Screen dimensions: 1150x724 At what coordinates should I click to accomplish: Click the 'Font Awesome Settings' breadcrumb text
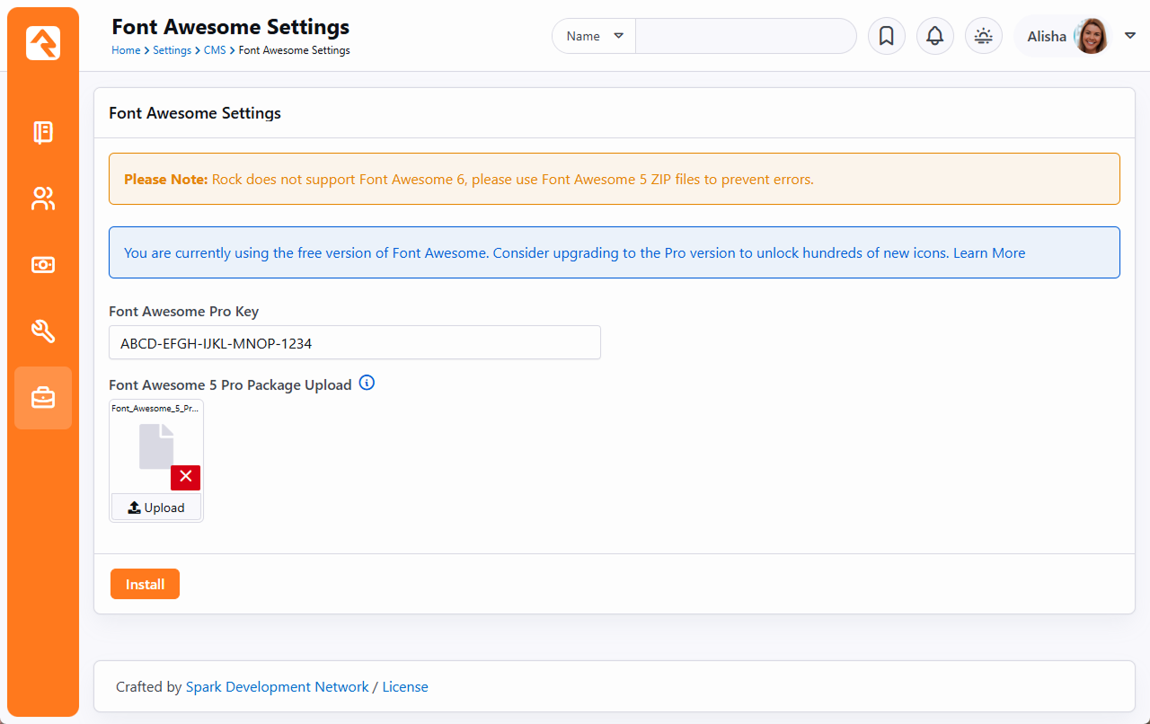[295, 50]
